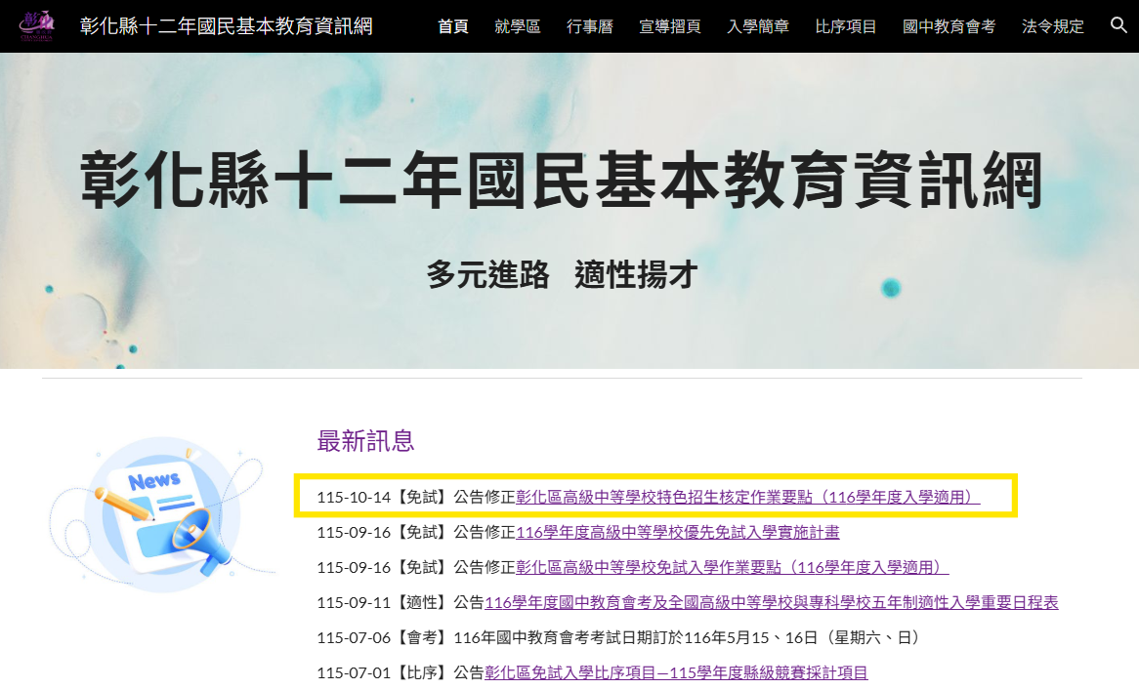Open the 國中教育會考 menu item

coord(949,27)
